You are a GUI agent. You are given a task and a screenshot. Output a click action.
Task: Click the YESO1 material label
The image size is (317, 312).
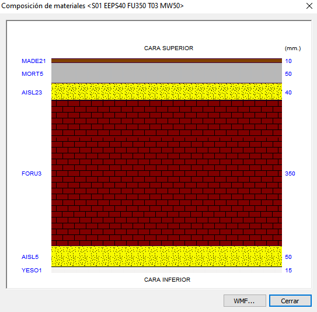pyautogui.click(x=32, y=270)
